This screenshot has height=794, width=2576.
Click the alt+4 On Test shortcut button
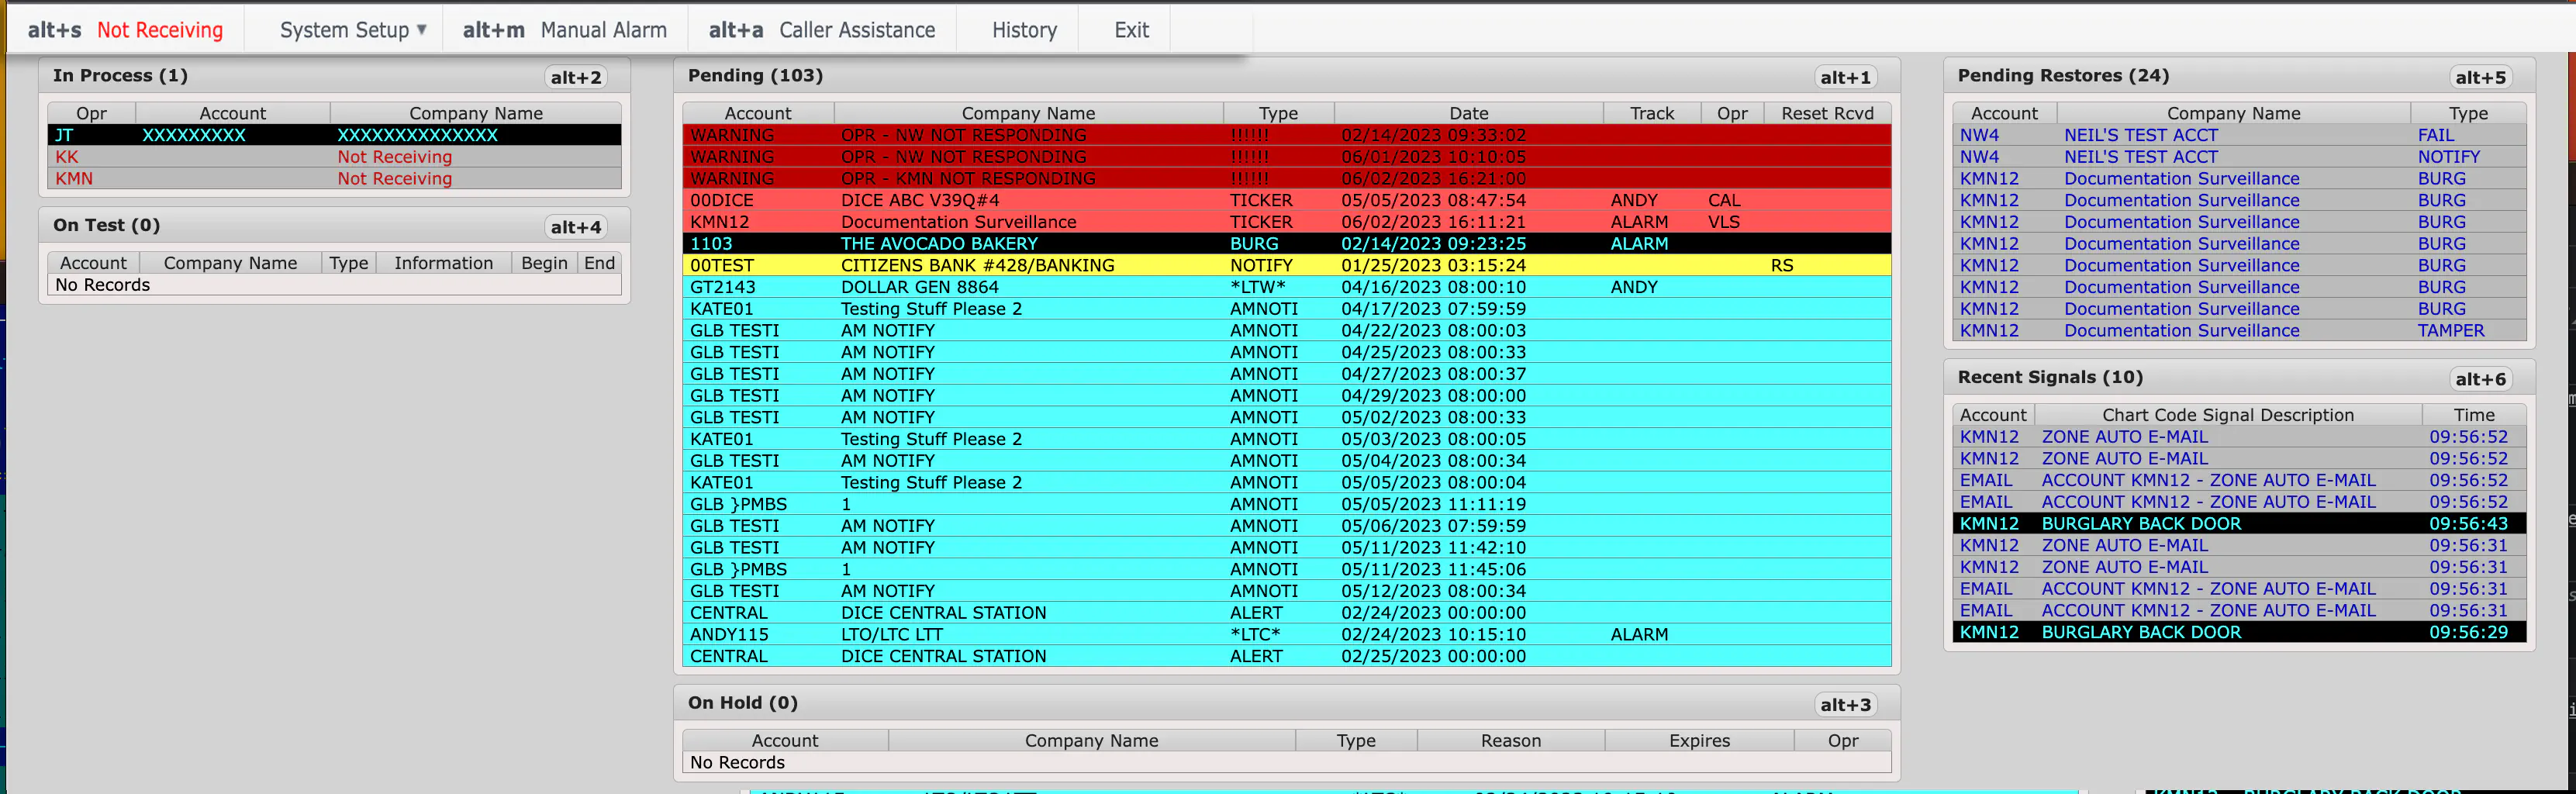(x=576, y=227)
